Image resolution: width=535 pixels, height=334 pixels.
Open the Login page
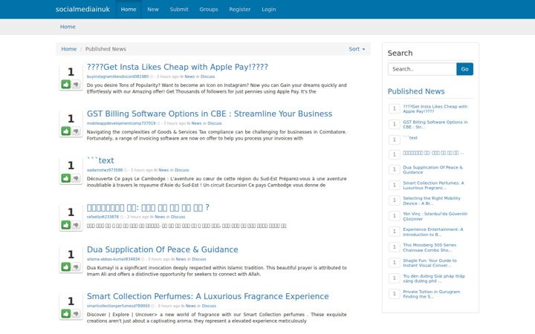pos(268,9)
